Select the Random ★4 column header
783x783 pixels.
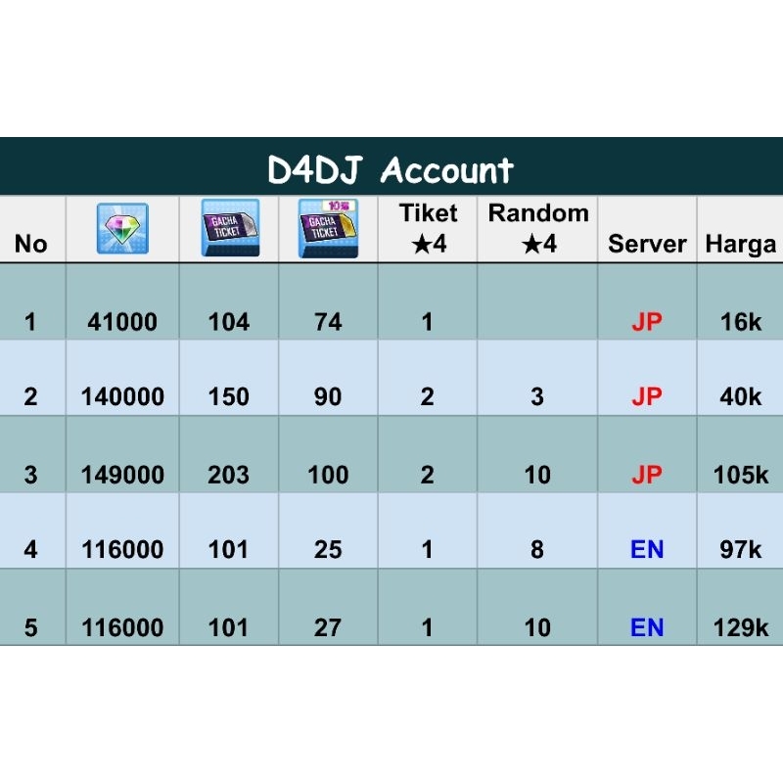coord(538,228)
